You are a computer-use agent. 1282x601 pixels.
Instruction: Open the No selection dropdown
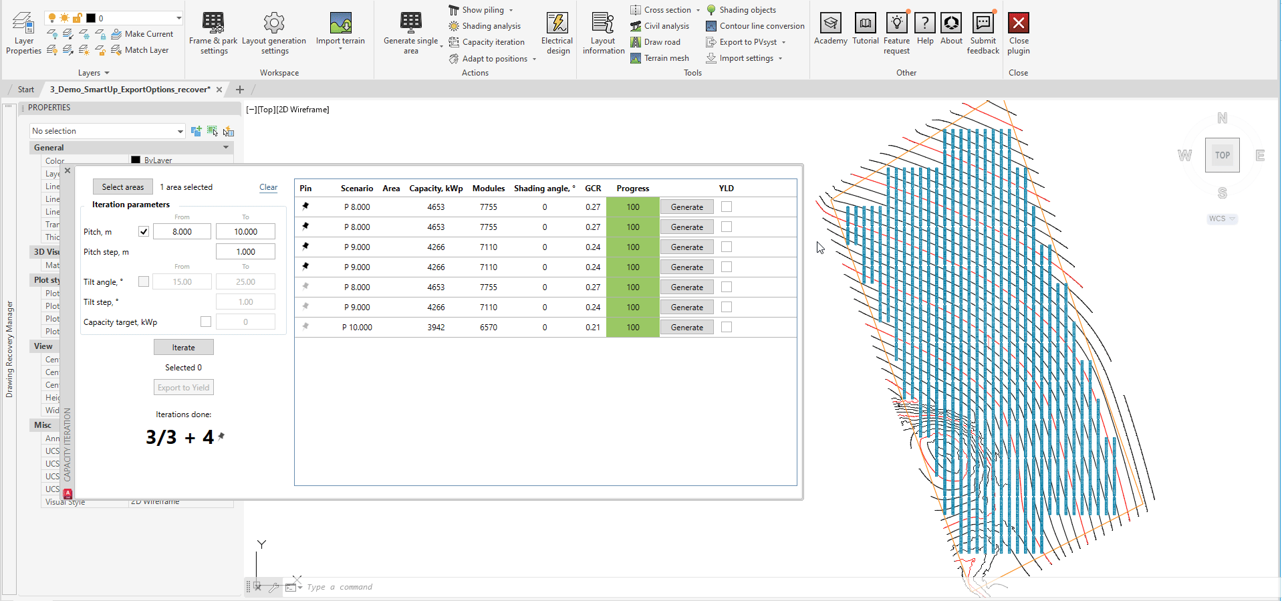tap(108, 131)
